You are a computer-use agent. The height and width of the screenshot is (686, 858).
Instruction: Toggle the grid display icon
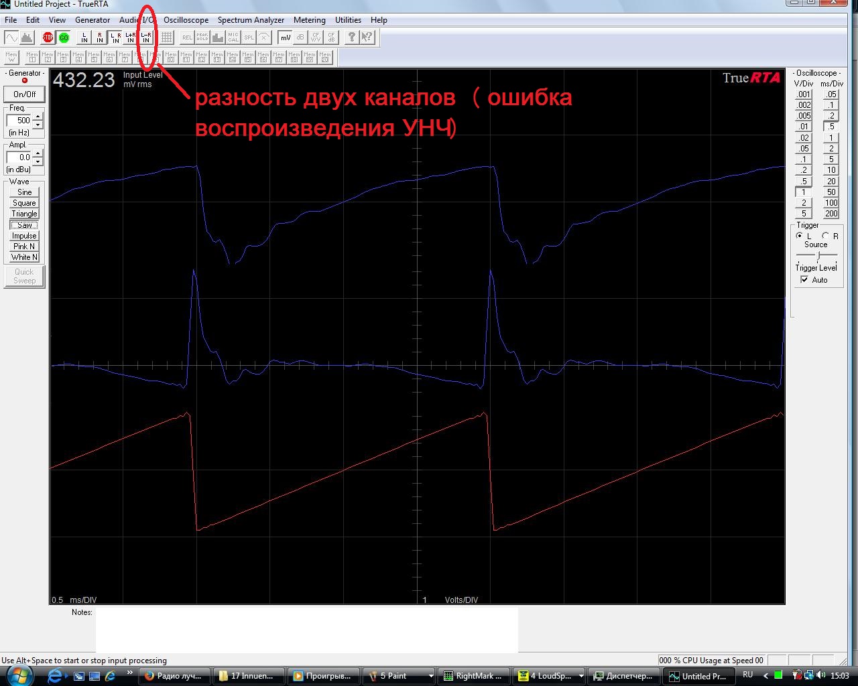click(167, 38)
